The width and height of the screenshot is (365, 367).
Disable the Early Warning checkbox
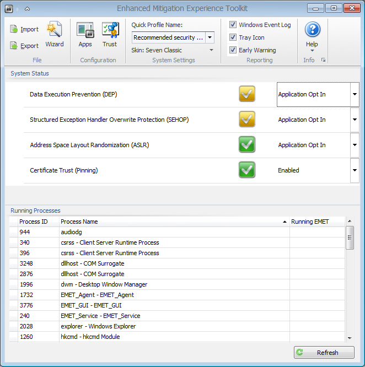tap(233, 50)
